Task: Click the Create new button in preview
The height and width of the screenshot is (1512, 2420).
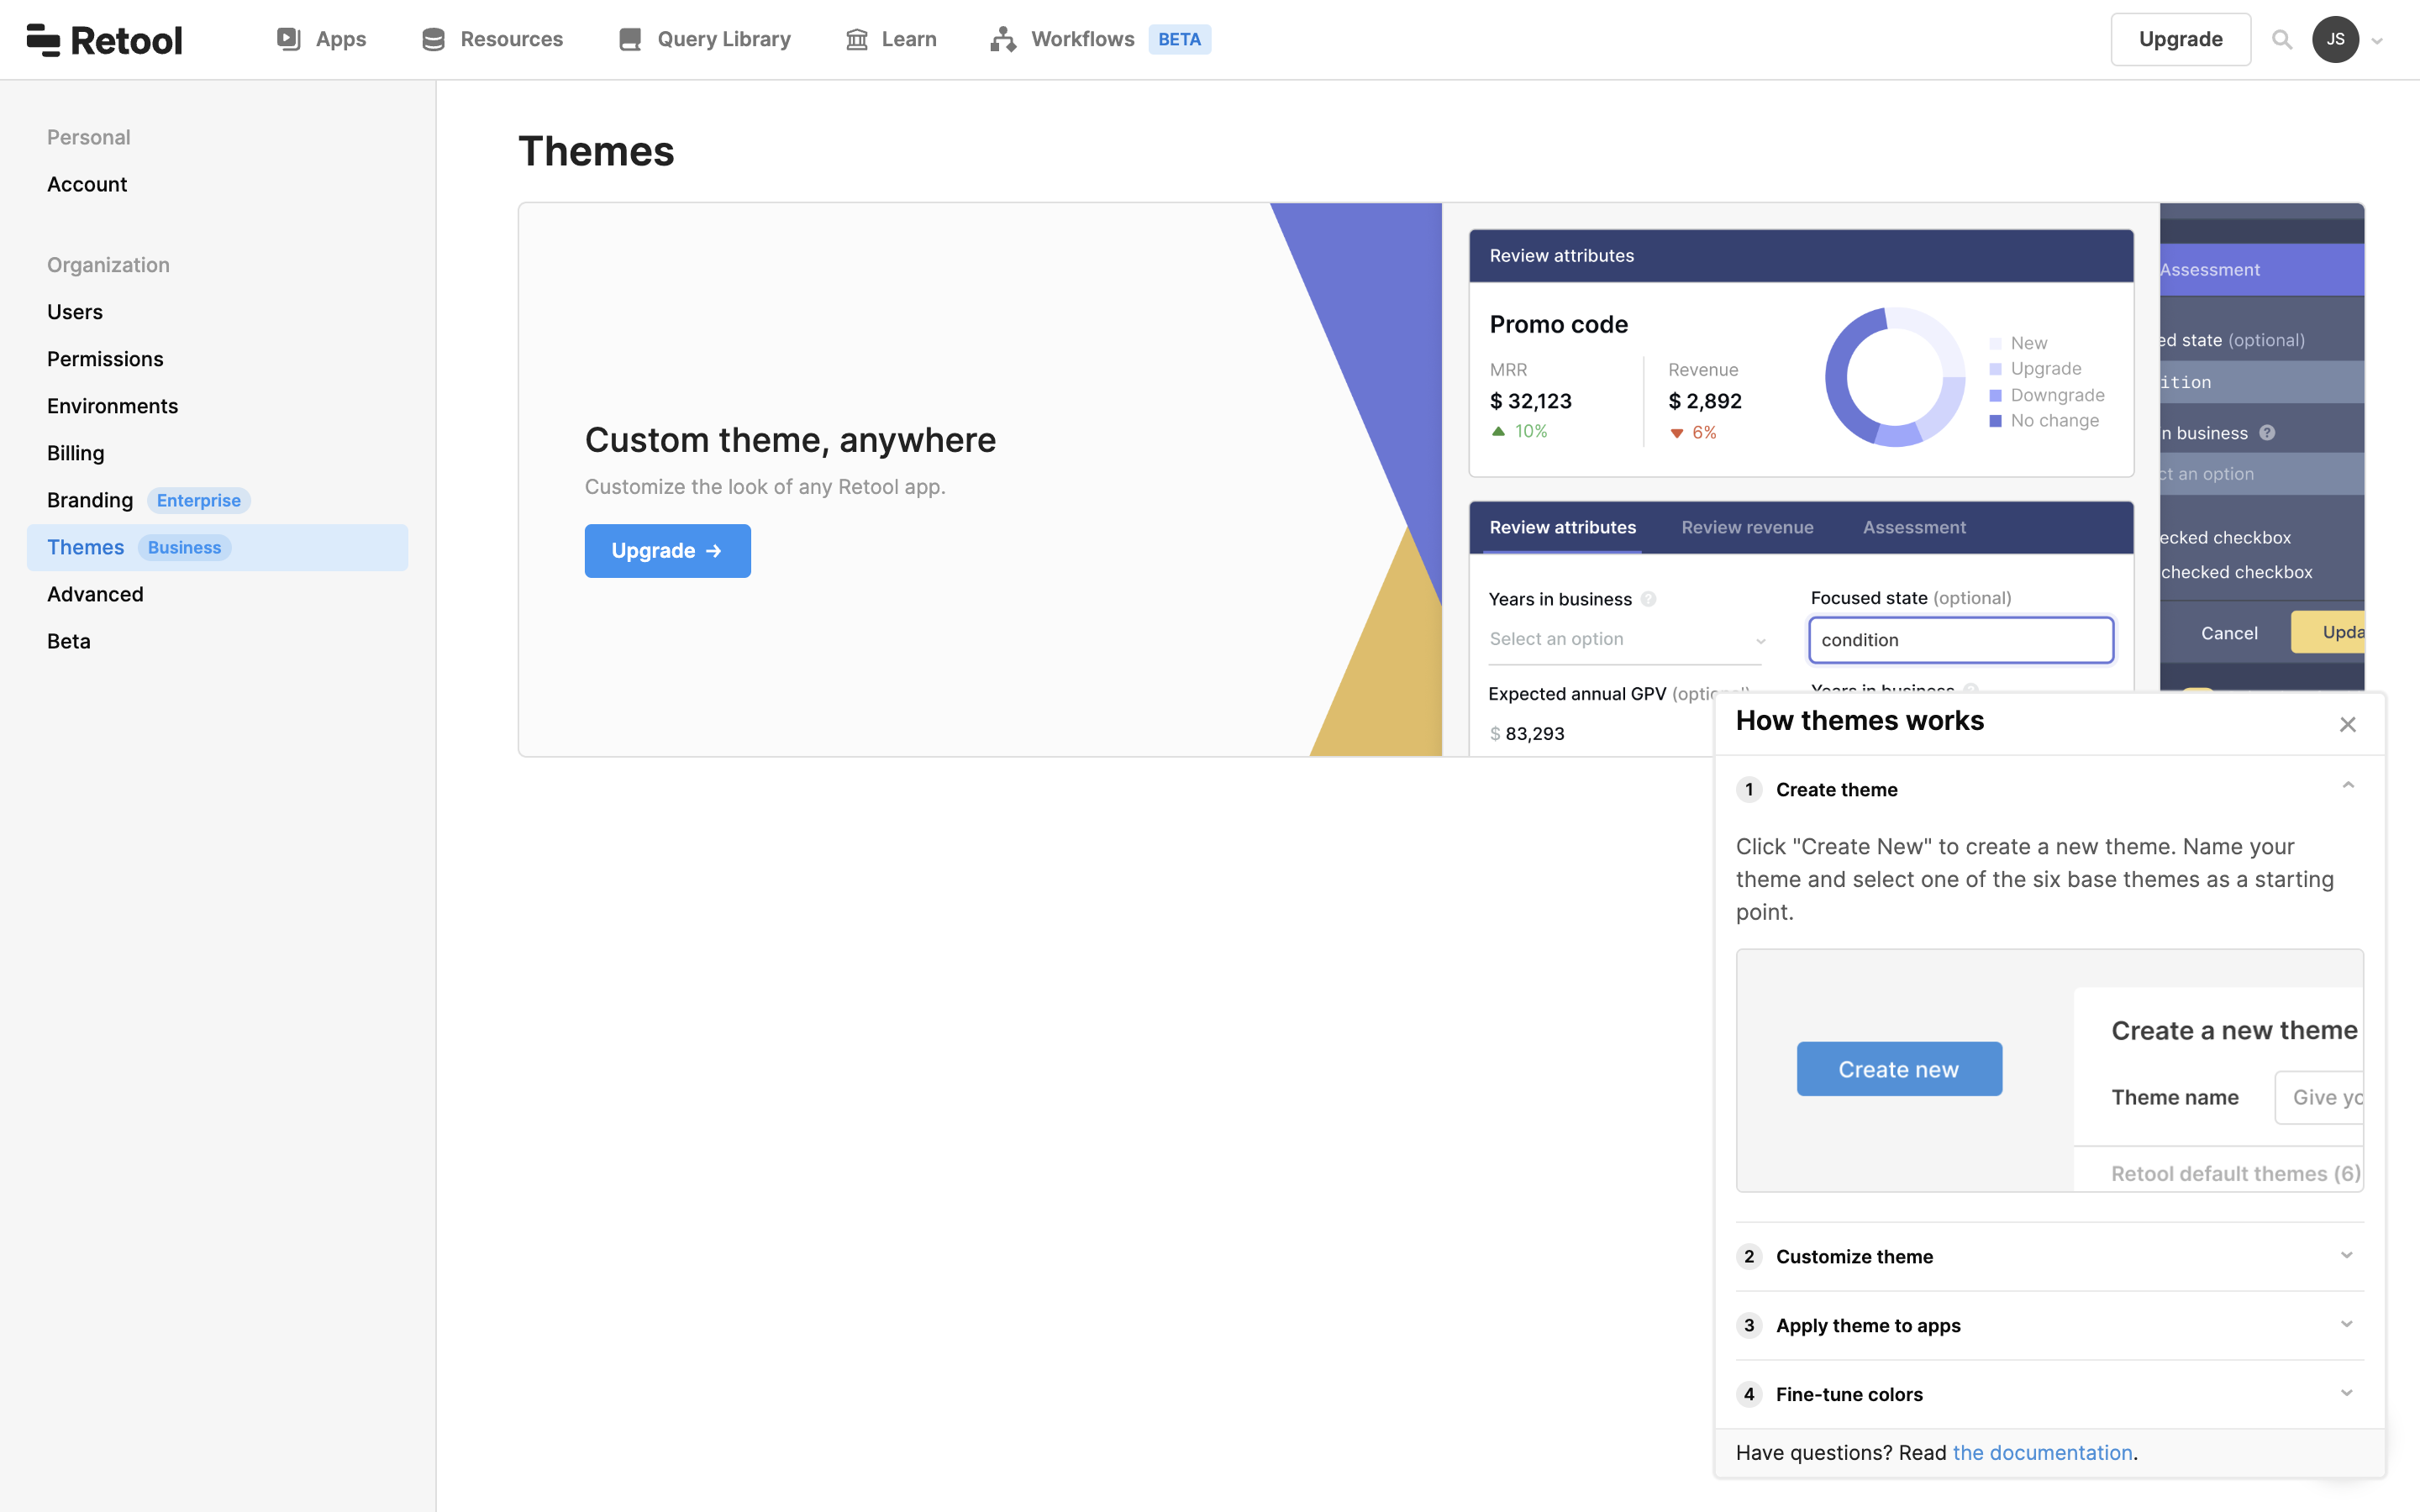Action: 1898,1069
